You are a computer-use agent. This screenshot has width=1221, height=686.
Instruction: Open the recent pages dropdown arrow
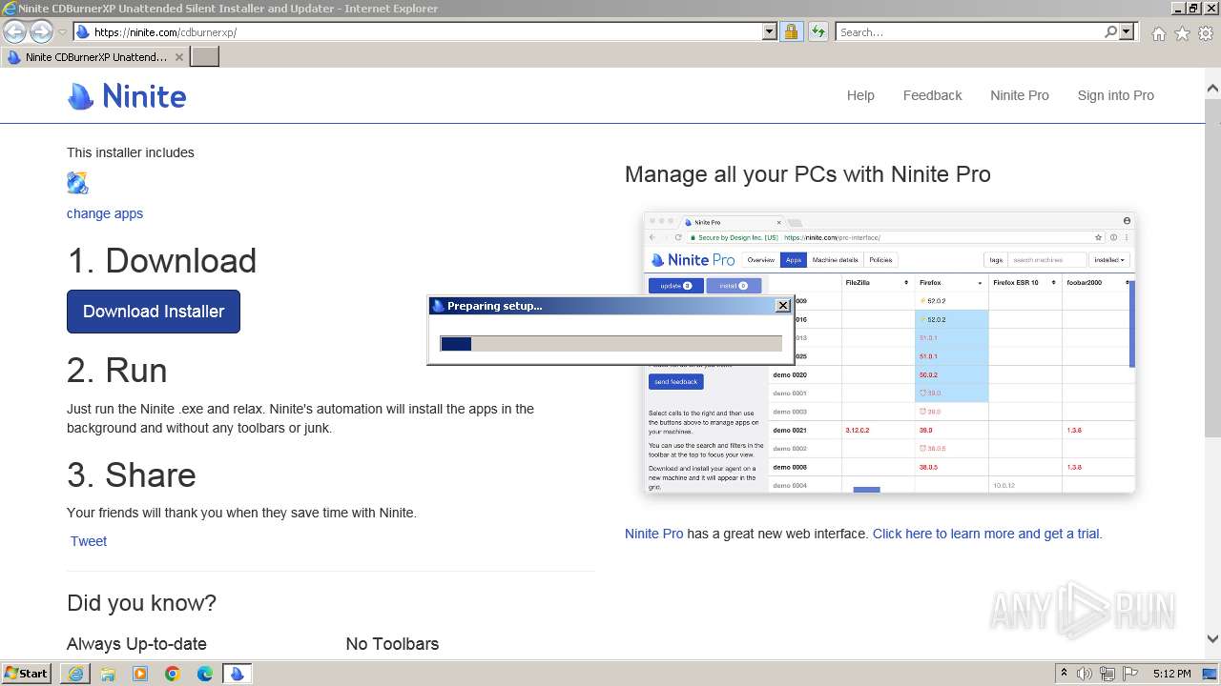(x=62, y=32)
